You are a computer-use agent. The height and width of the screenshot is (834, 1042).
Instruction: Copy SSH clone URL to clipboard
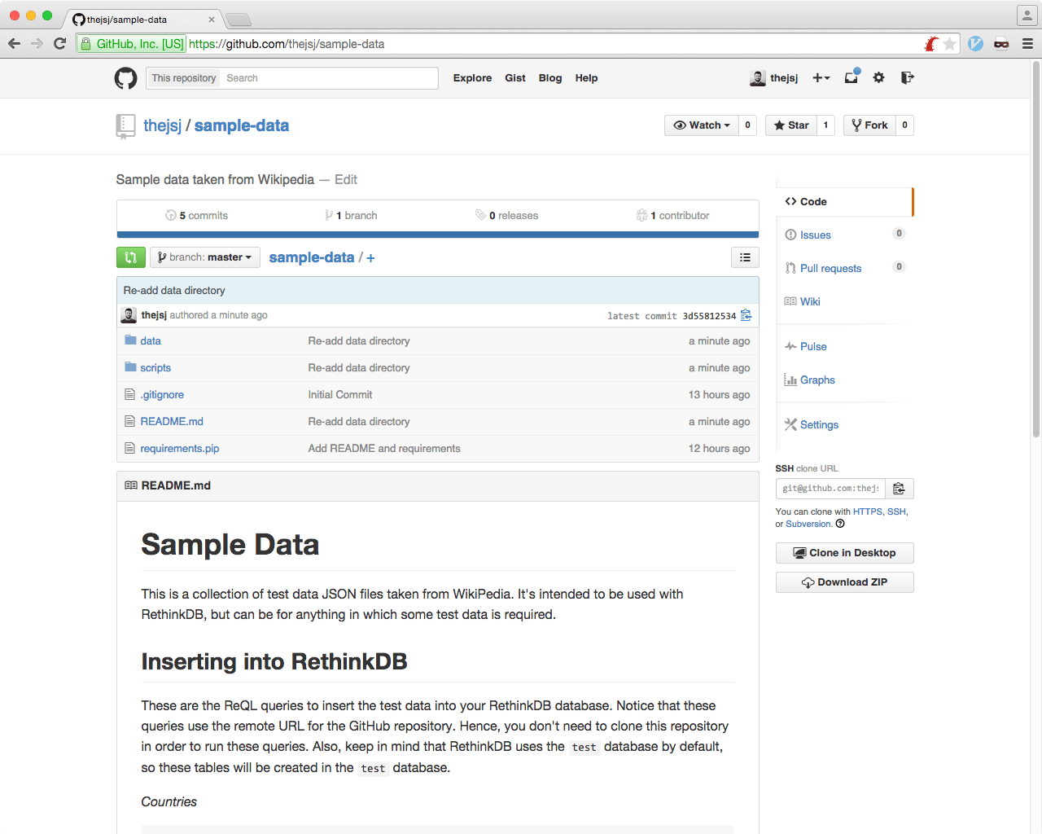coord(900,489)
